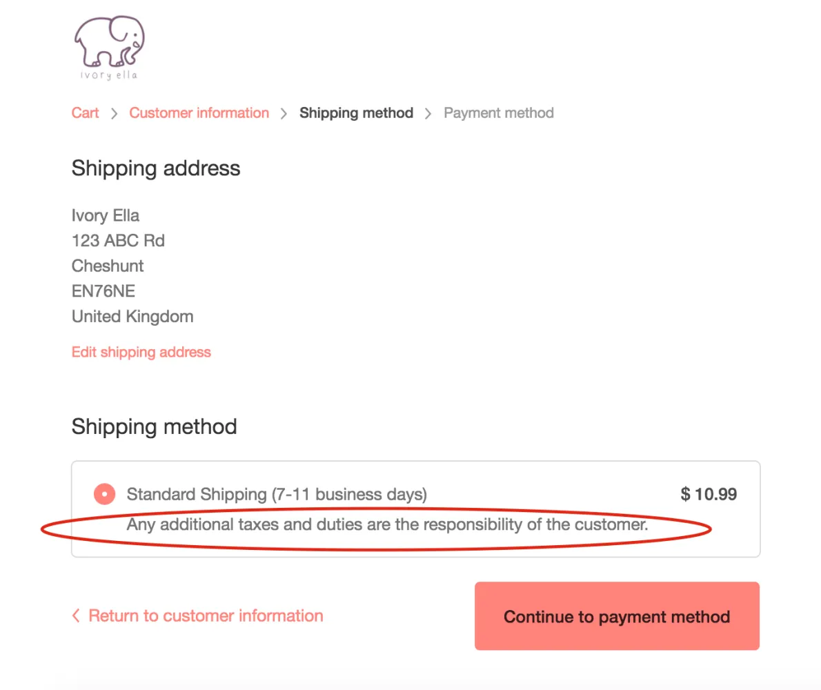Go to the Cart breadcrumb

click(86, 113)
